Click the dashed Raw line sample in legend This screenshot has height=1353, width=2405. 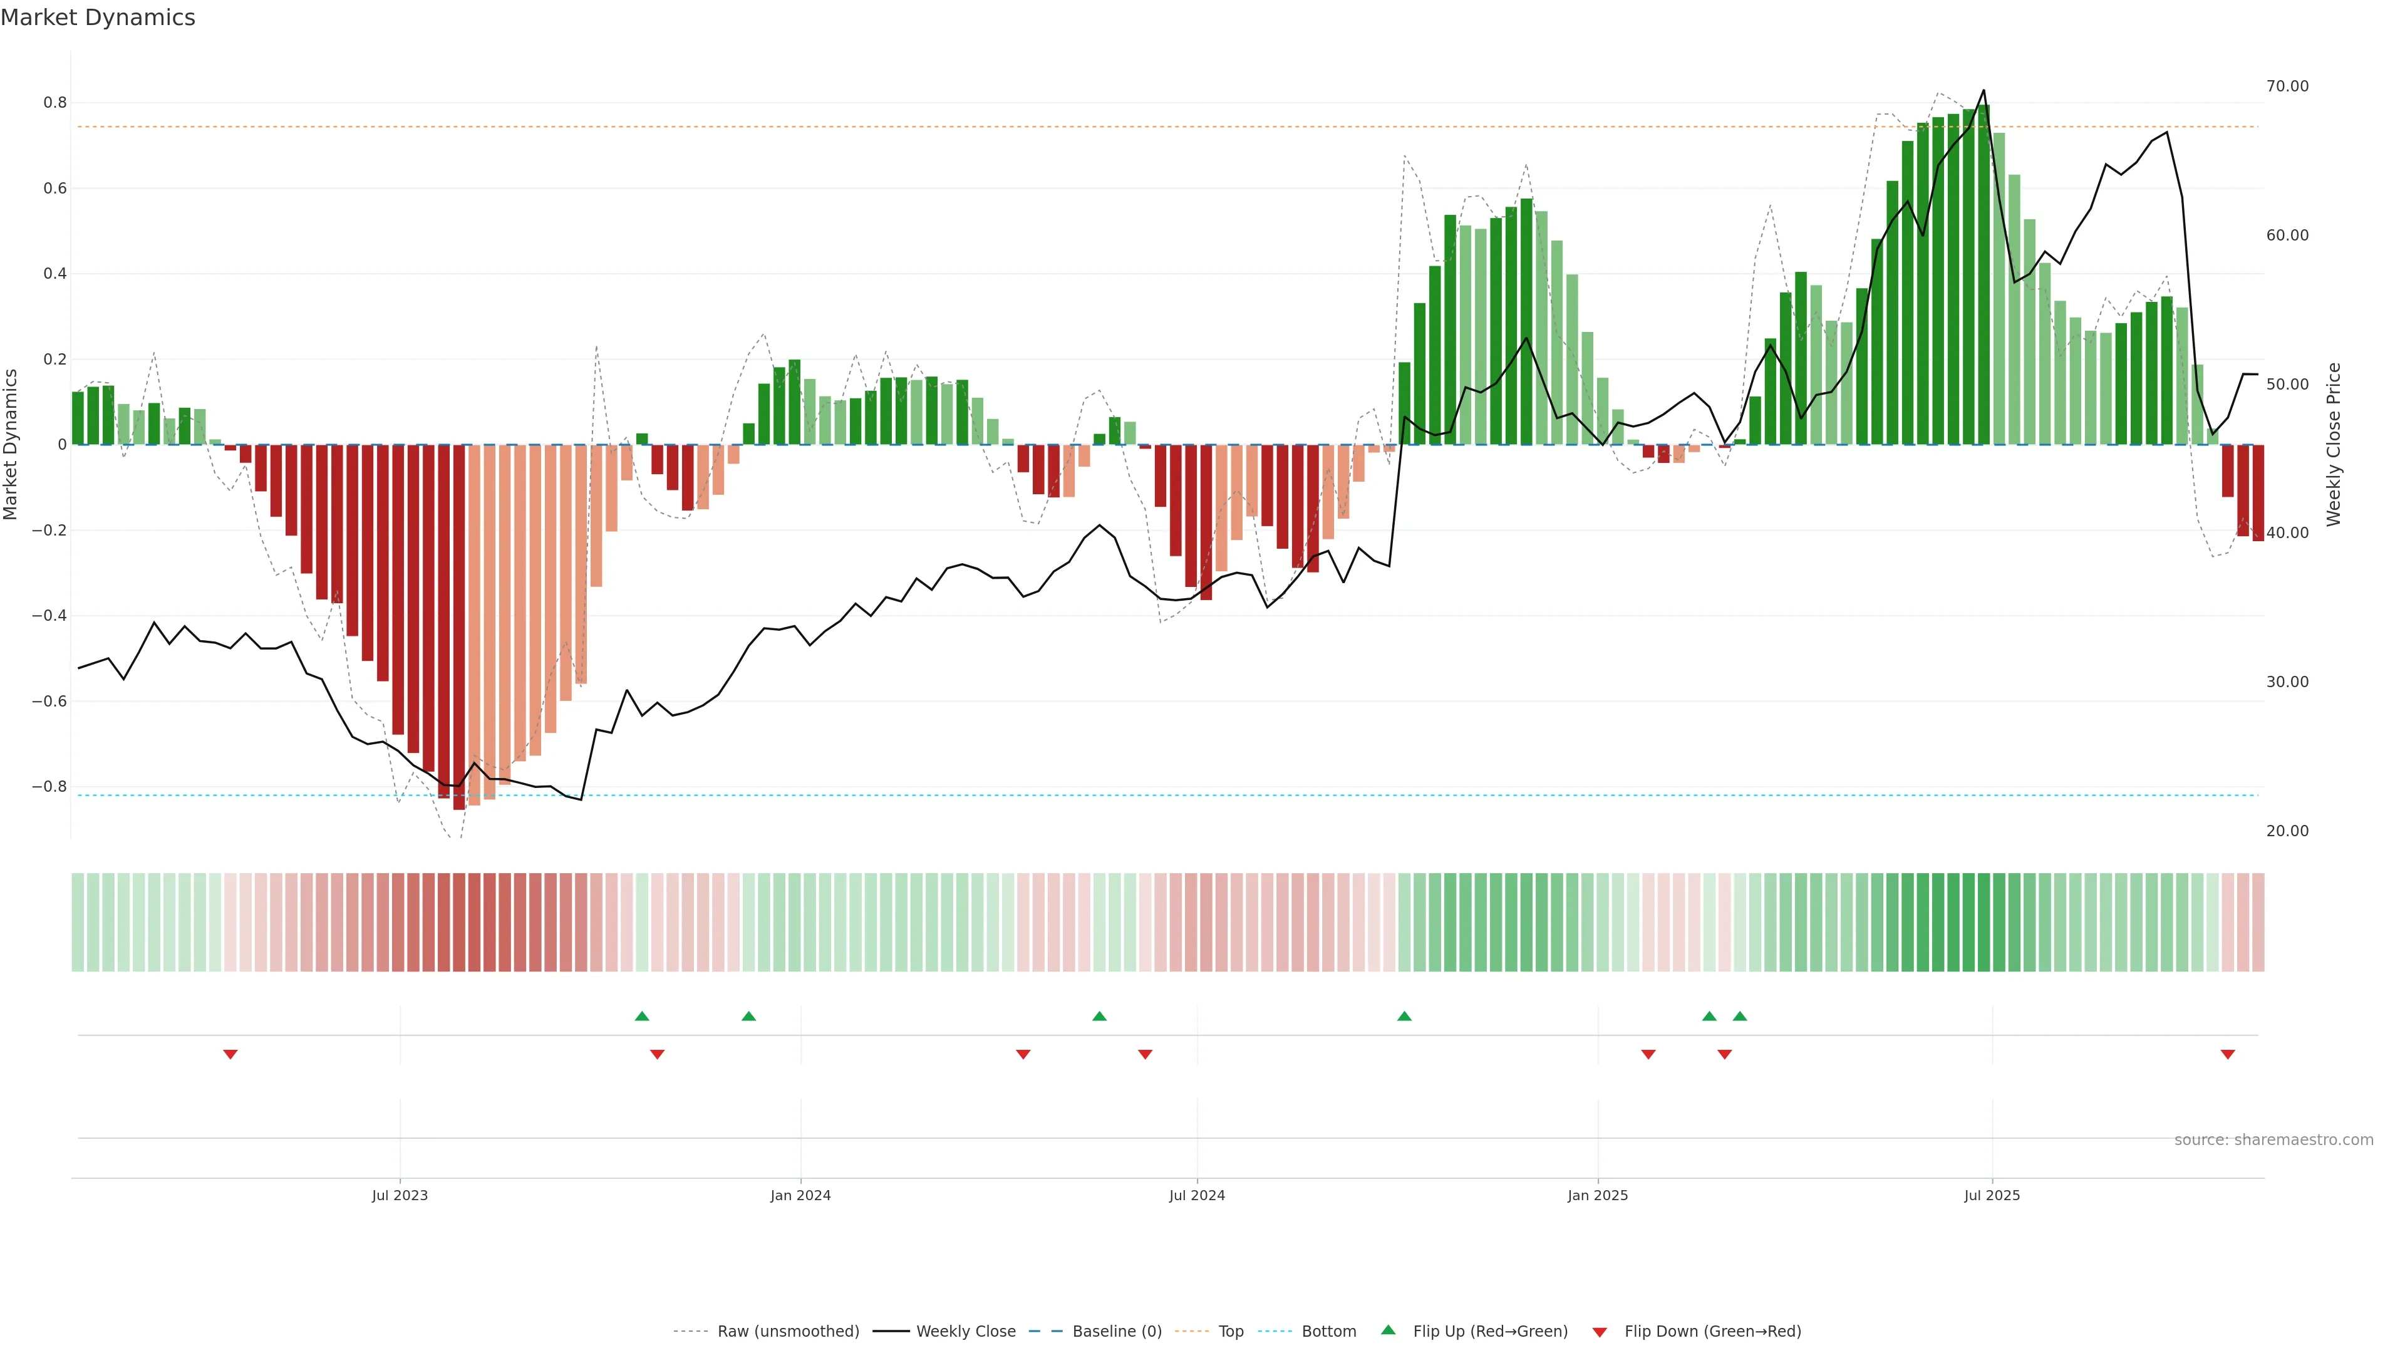(x=690, y=1332)
